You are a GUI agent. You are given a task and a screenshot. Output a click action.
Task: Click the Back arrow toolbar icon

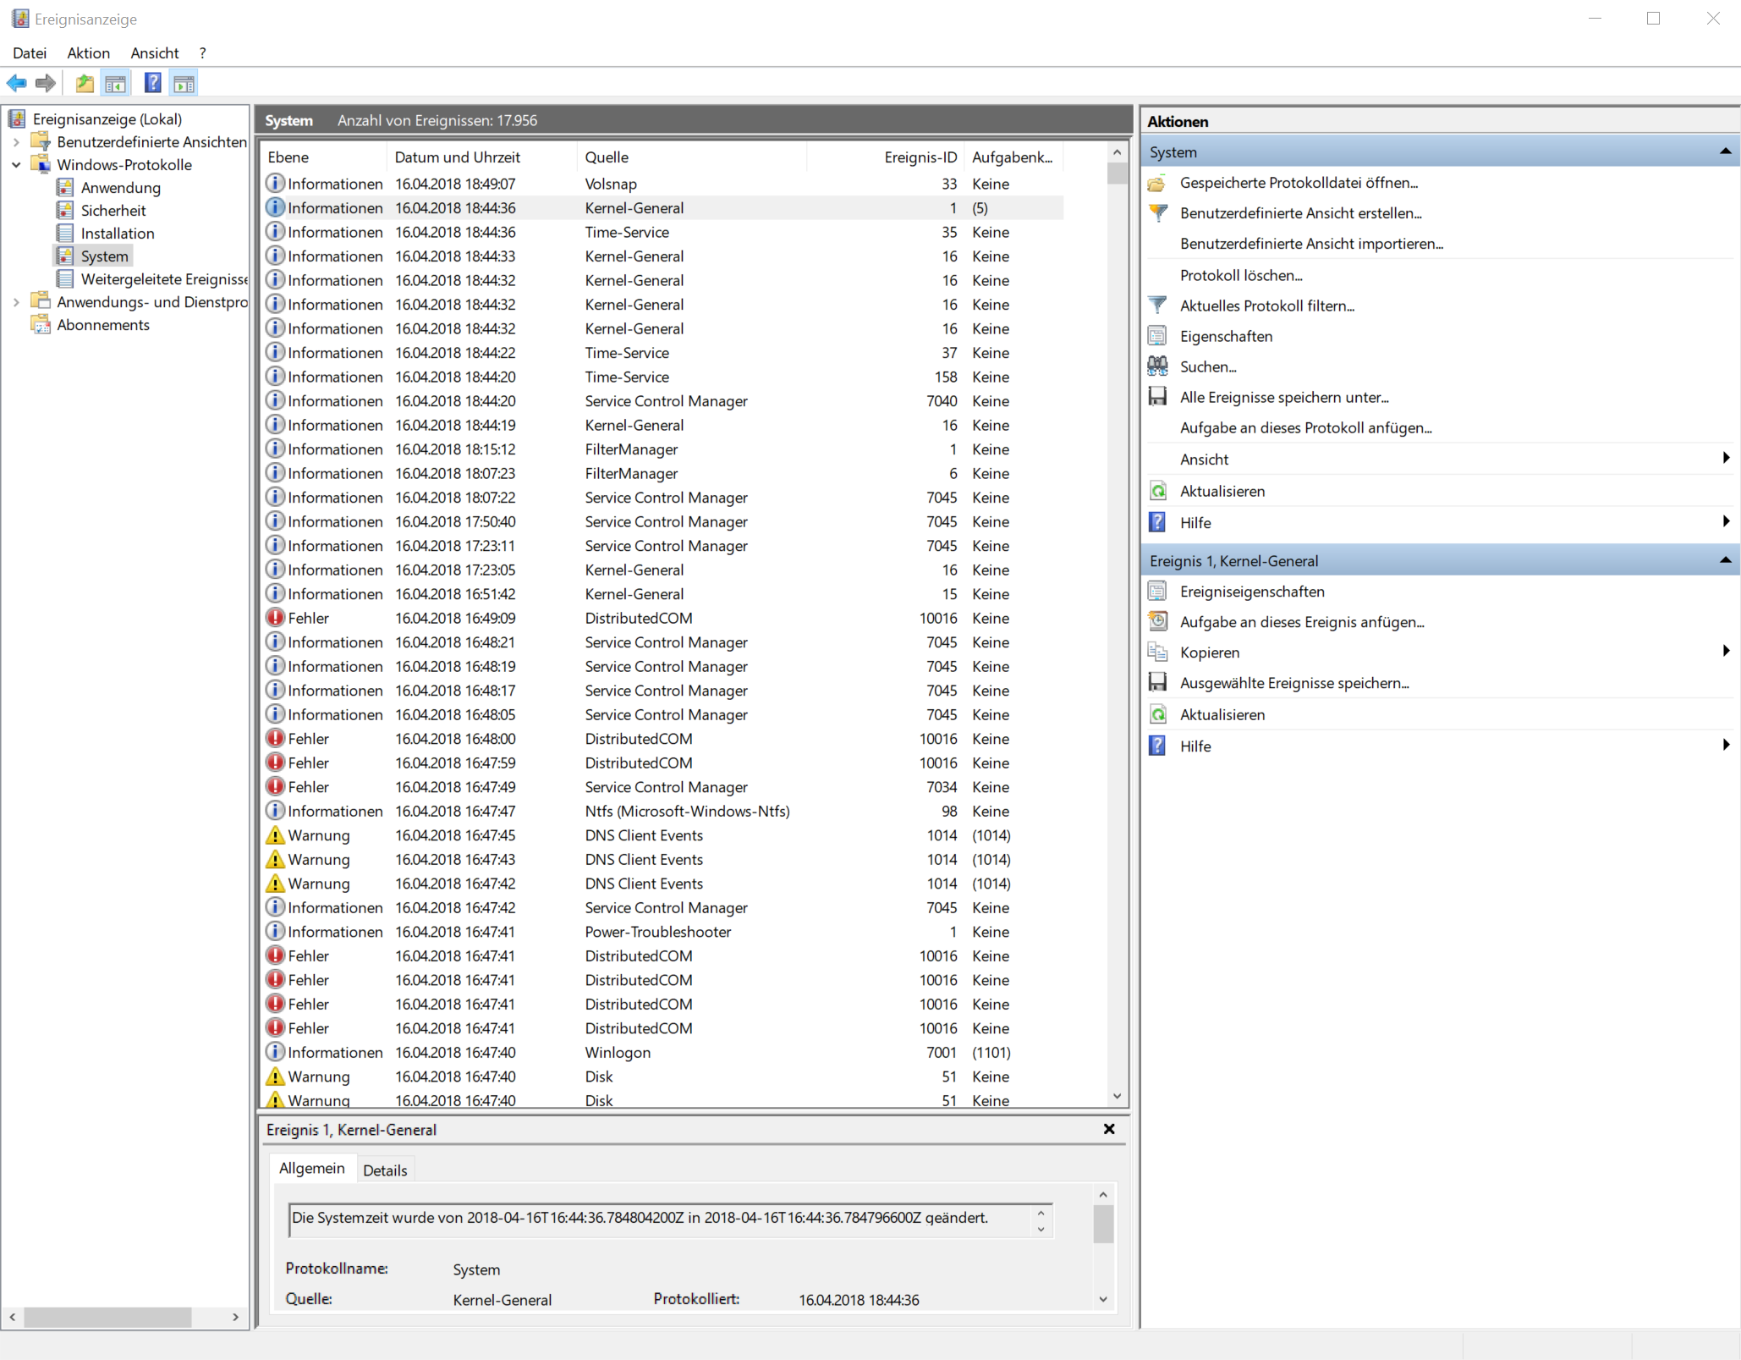coord(17,83)
